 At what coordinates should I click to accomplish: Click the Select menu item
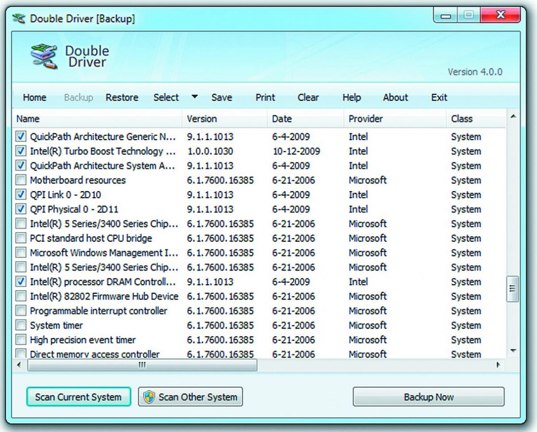click(x=166, y=98)
